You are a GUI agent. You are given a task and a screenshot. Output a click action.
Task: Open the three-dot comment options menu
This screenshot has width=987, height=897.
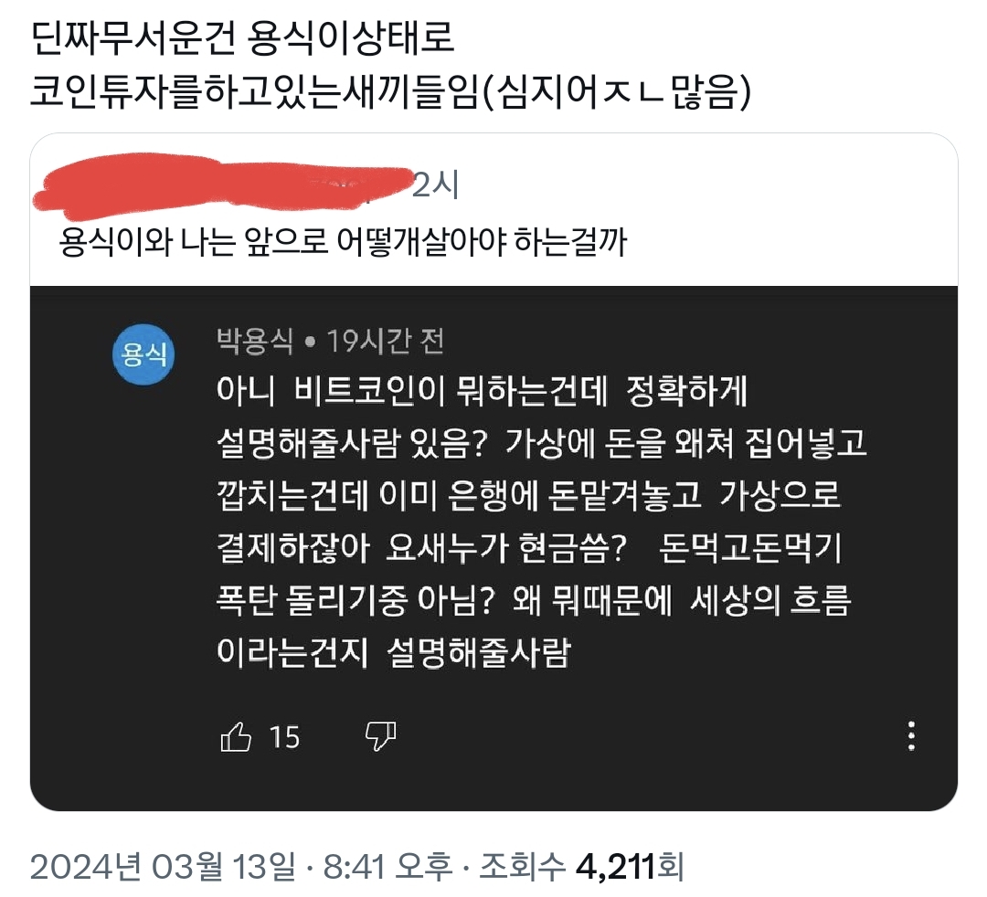(x=911, y=736)
